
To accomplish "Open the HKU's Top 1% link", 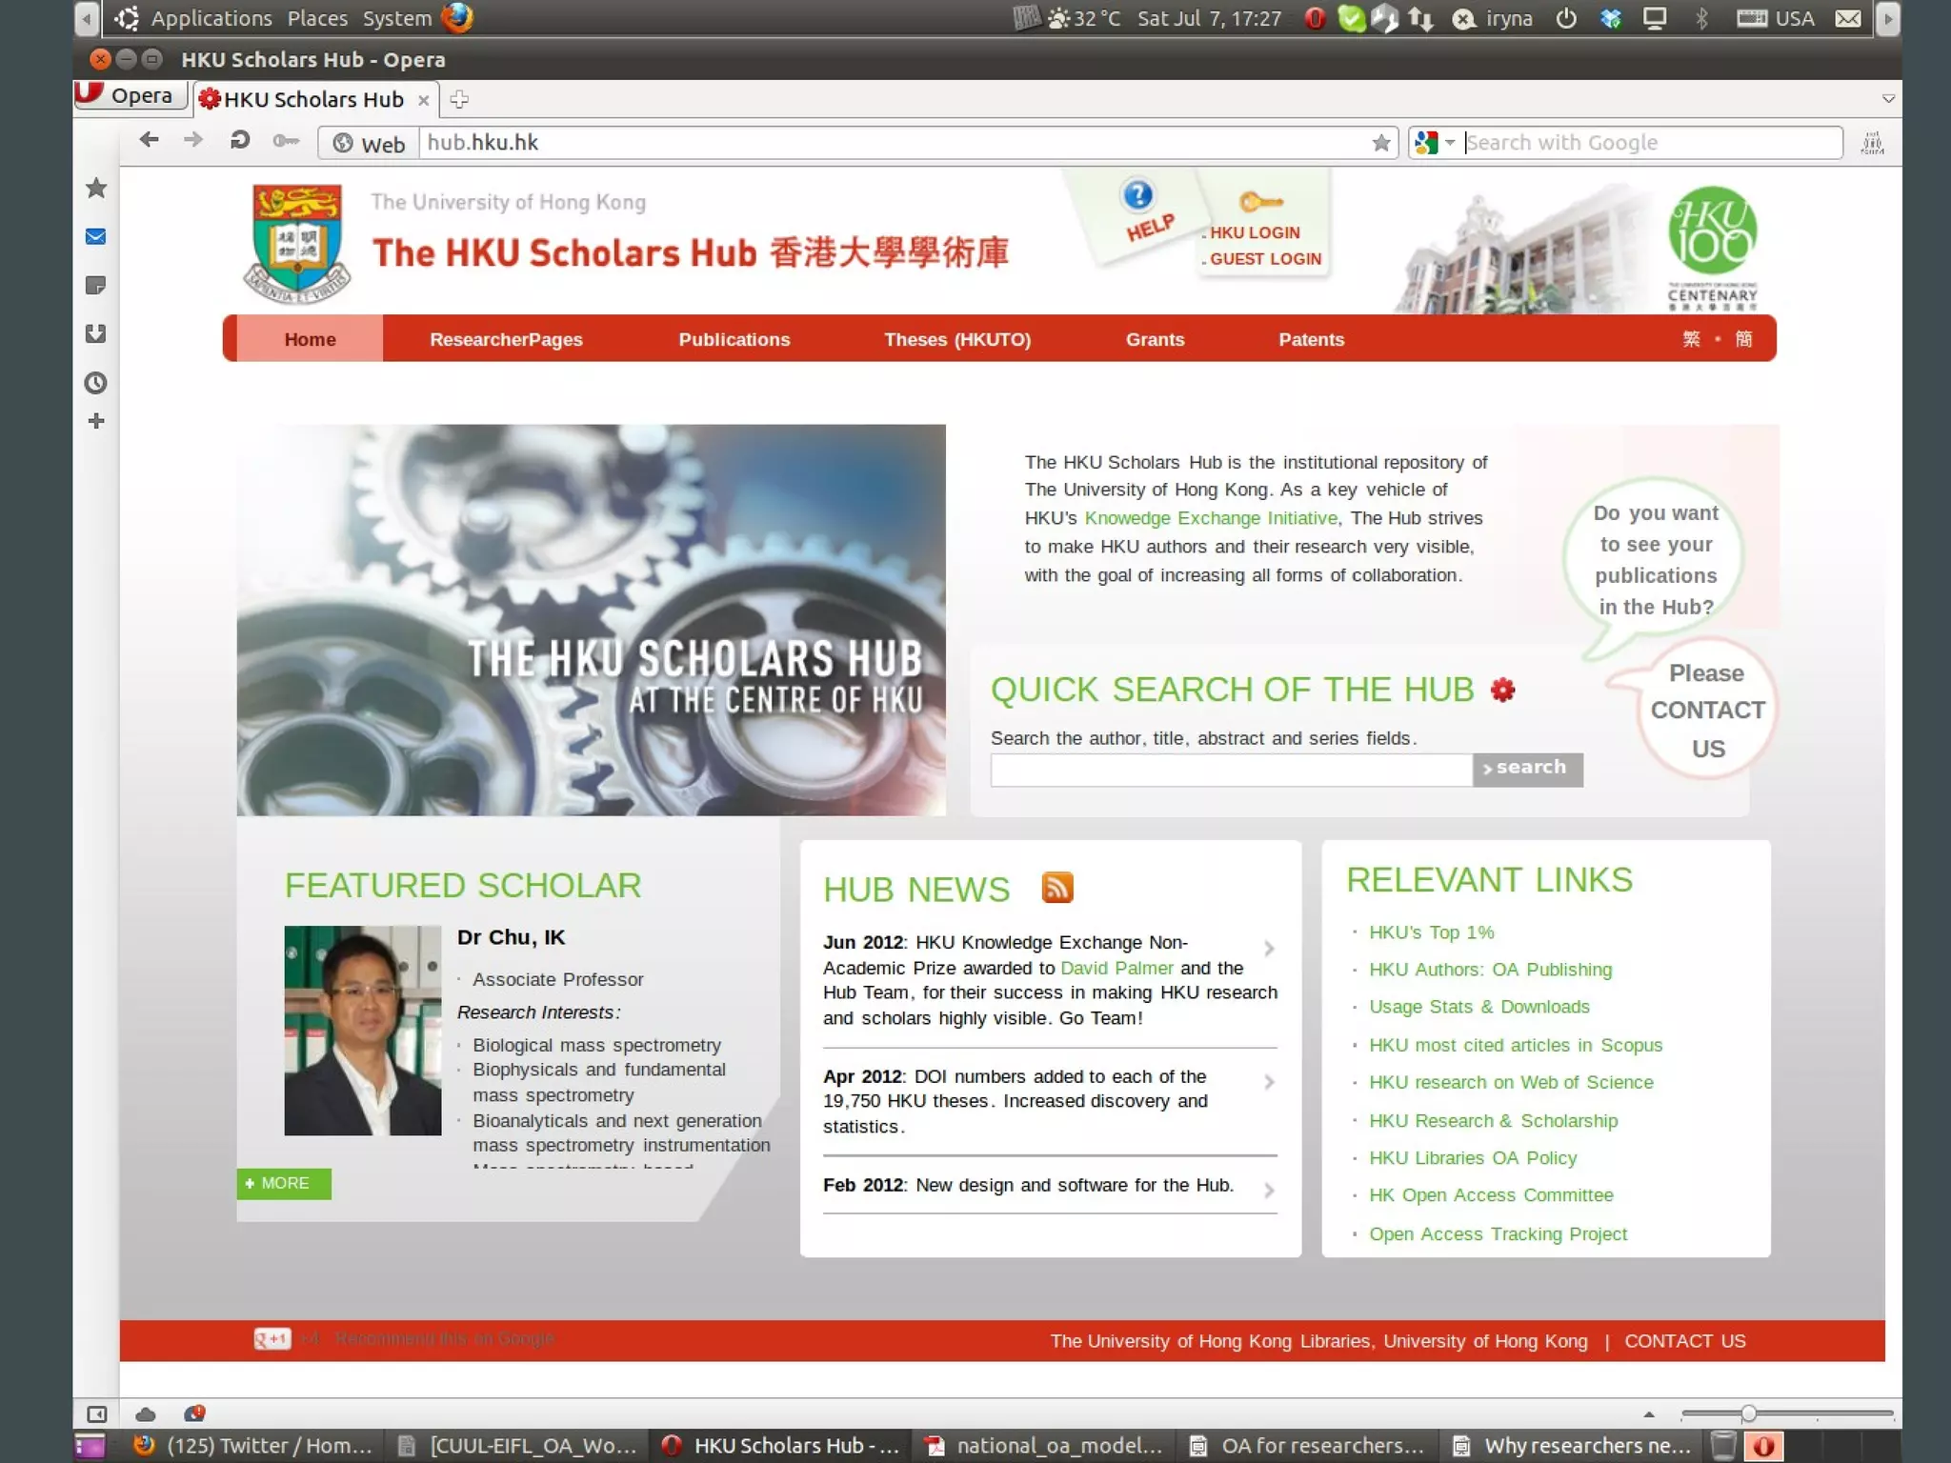I will point(1431,932).
